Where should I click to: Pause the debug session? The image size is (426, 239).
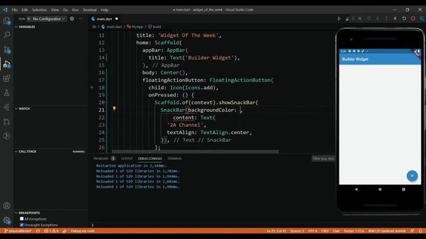tap(359, 19)
